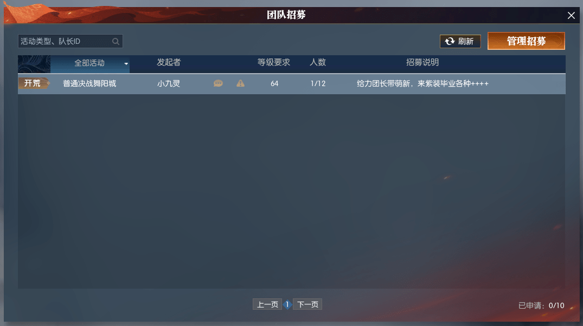Focus the 活动类型、队长ID search field
The width and height of the screenshot is (583, 326).
(71, 41)
